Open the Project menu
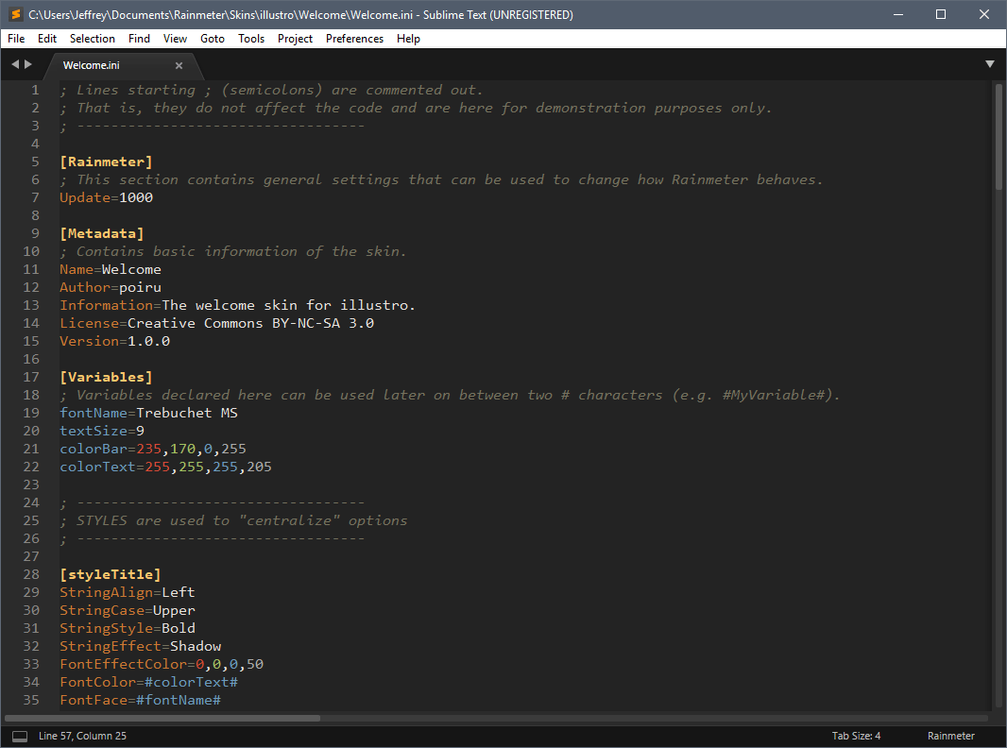The width and height of the screenshot is (1007, 748). coord(295,39)
